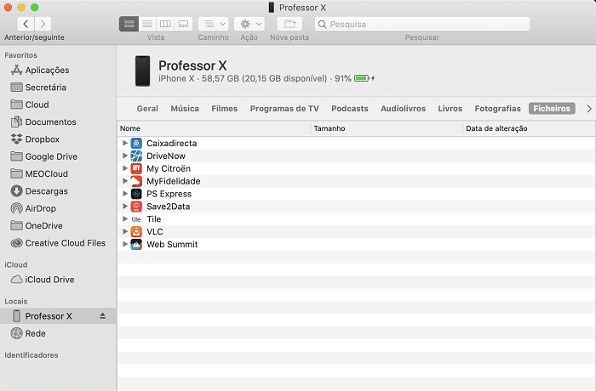Open OneDrive in the sidebar

click(37, 225)
